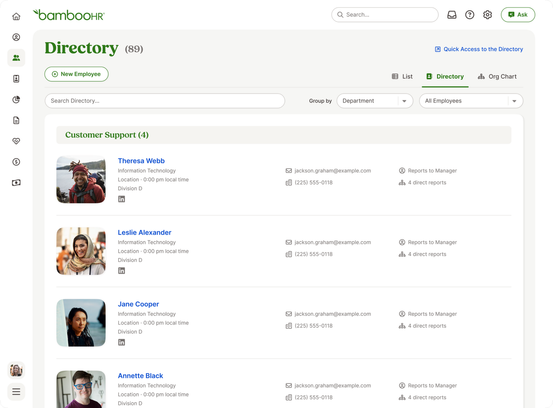
Task: Open Leslie Alexander's profile link
Action: click(x=145, y=232)
